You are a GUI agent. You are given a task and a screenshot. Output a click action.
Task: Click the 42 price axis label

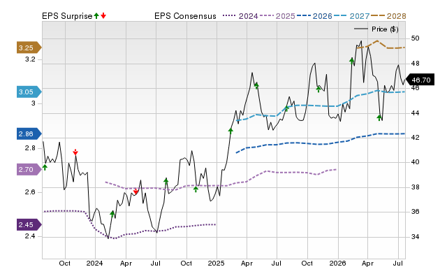416,138
